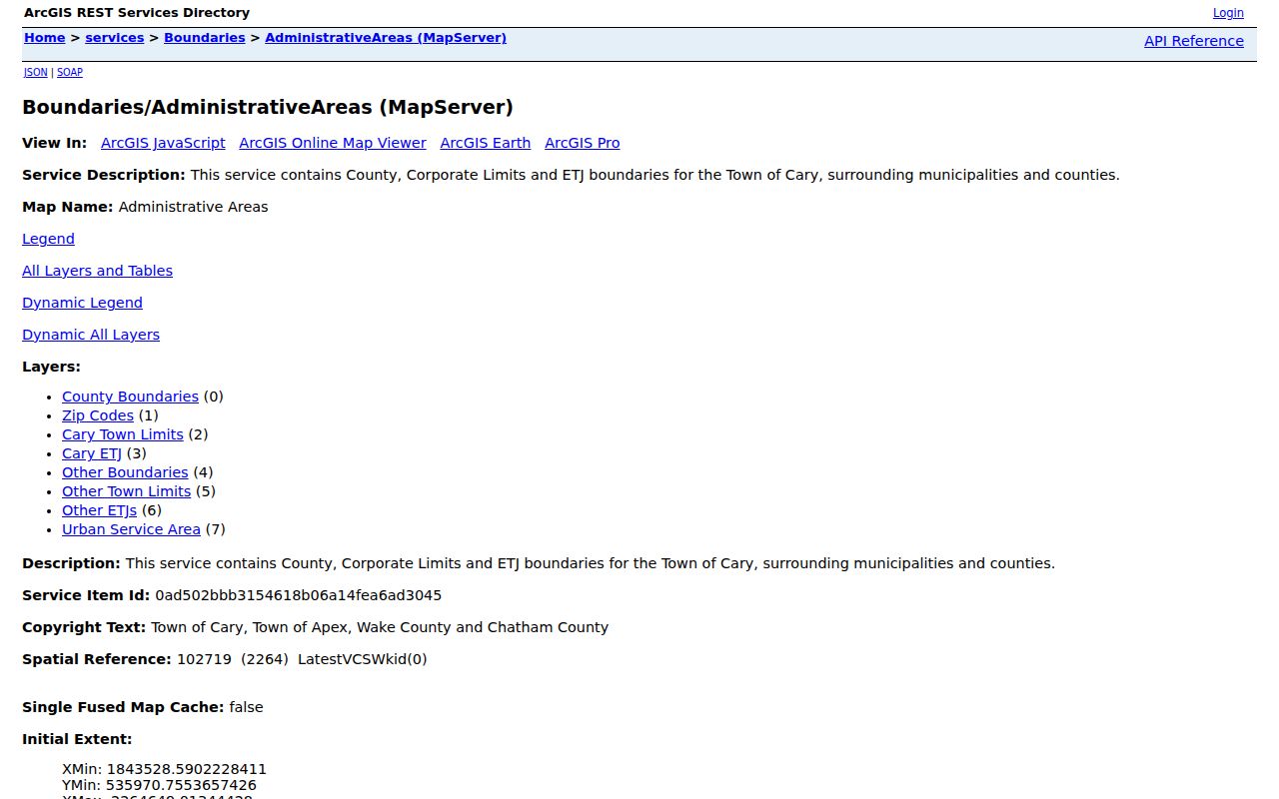Click the XMin value 1843528.5902228411
This screenshot has width=1279, height=799.
[x=187, y=769]
